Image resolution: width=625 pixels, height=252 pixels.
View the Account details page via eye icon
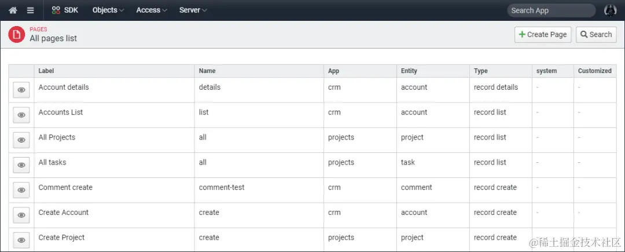tap(21, 90)
